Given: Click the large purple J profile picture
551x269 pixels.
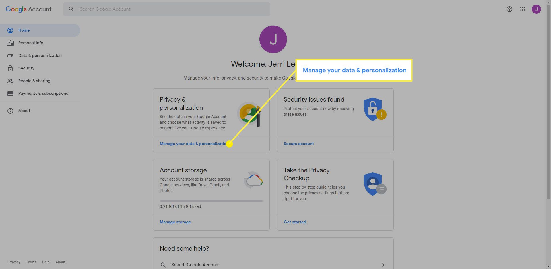Looking at the screenshot, I should coord(273,39).
